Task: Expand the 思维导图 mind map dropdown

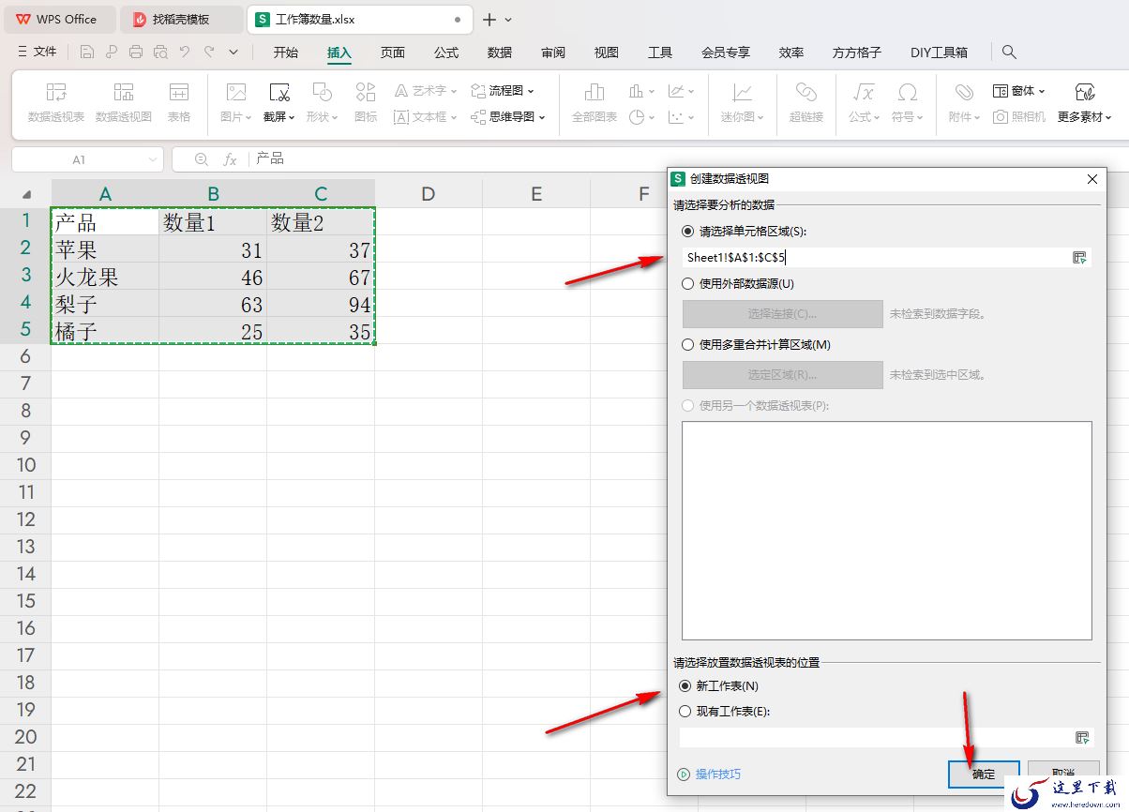Action: 507,117
